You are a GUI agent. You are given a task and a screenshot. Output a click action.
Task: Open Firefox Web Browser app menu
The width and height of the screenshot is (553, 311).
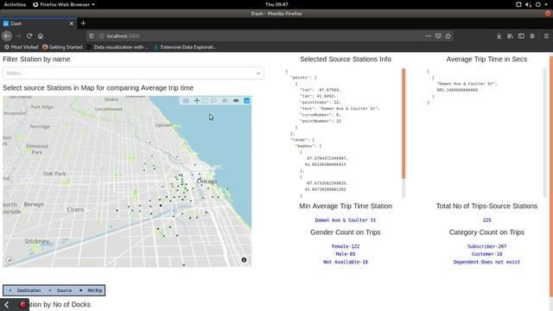64,4
